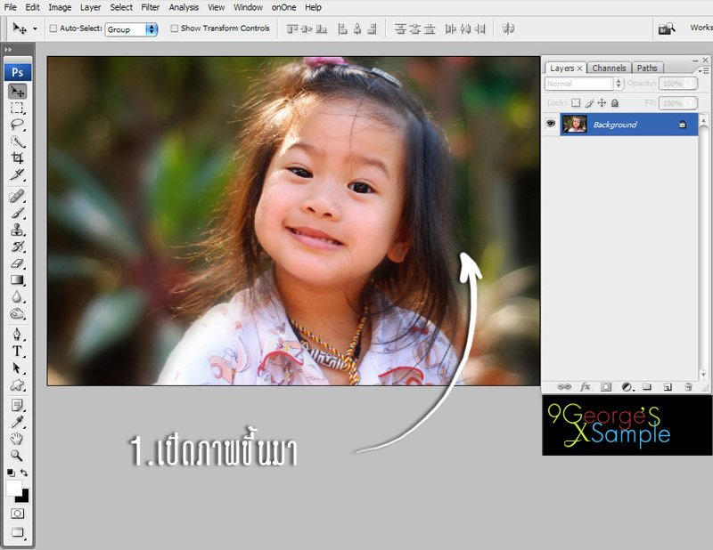Select the Custom Shape tool

point(17,385)
